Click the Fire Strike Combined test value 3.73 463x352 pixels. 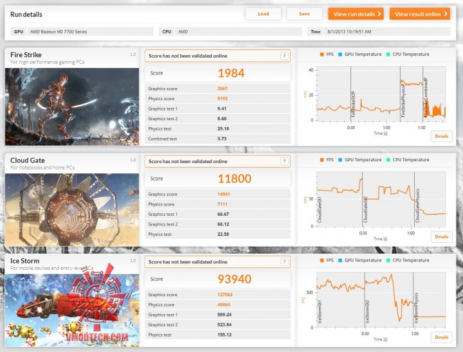[x=222, y=139]
